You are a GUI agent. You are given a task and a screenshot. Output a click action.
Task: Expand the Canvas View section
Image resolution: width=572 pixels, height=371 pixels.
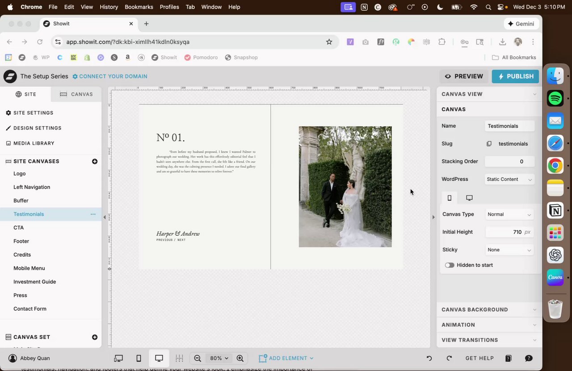click(x=489, y=94)
